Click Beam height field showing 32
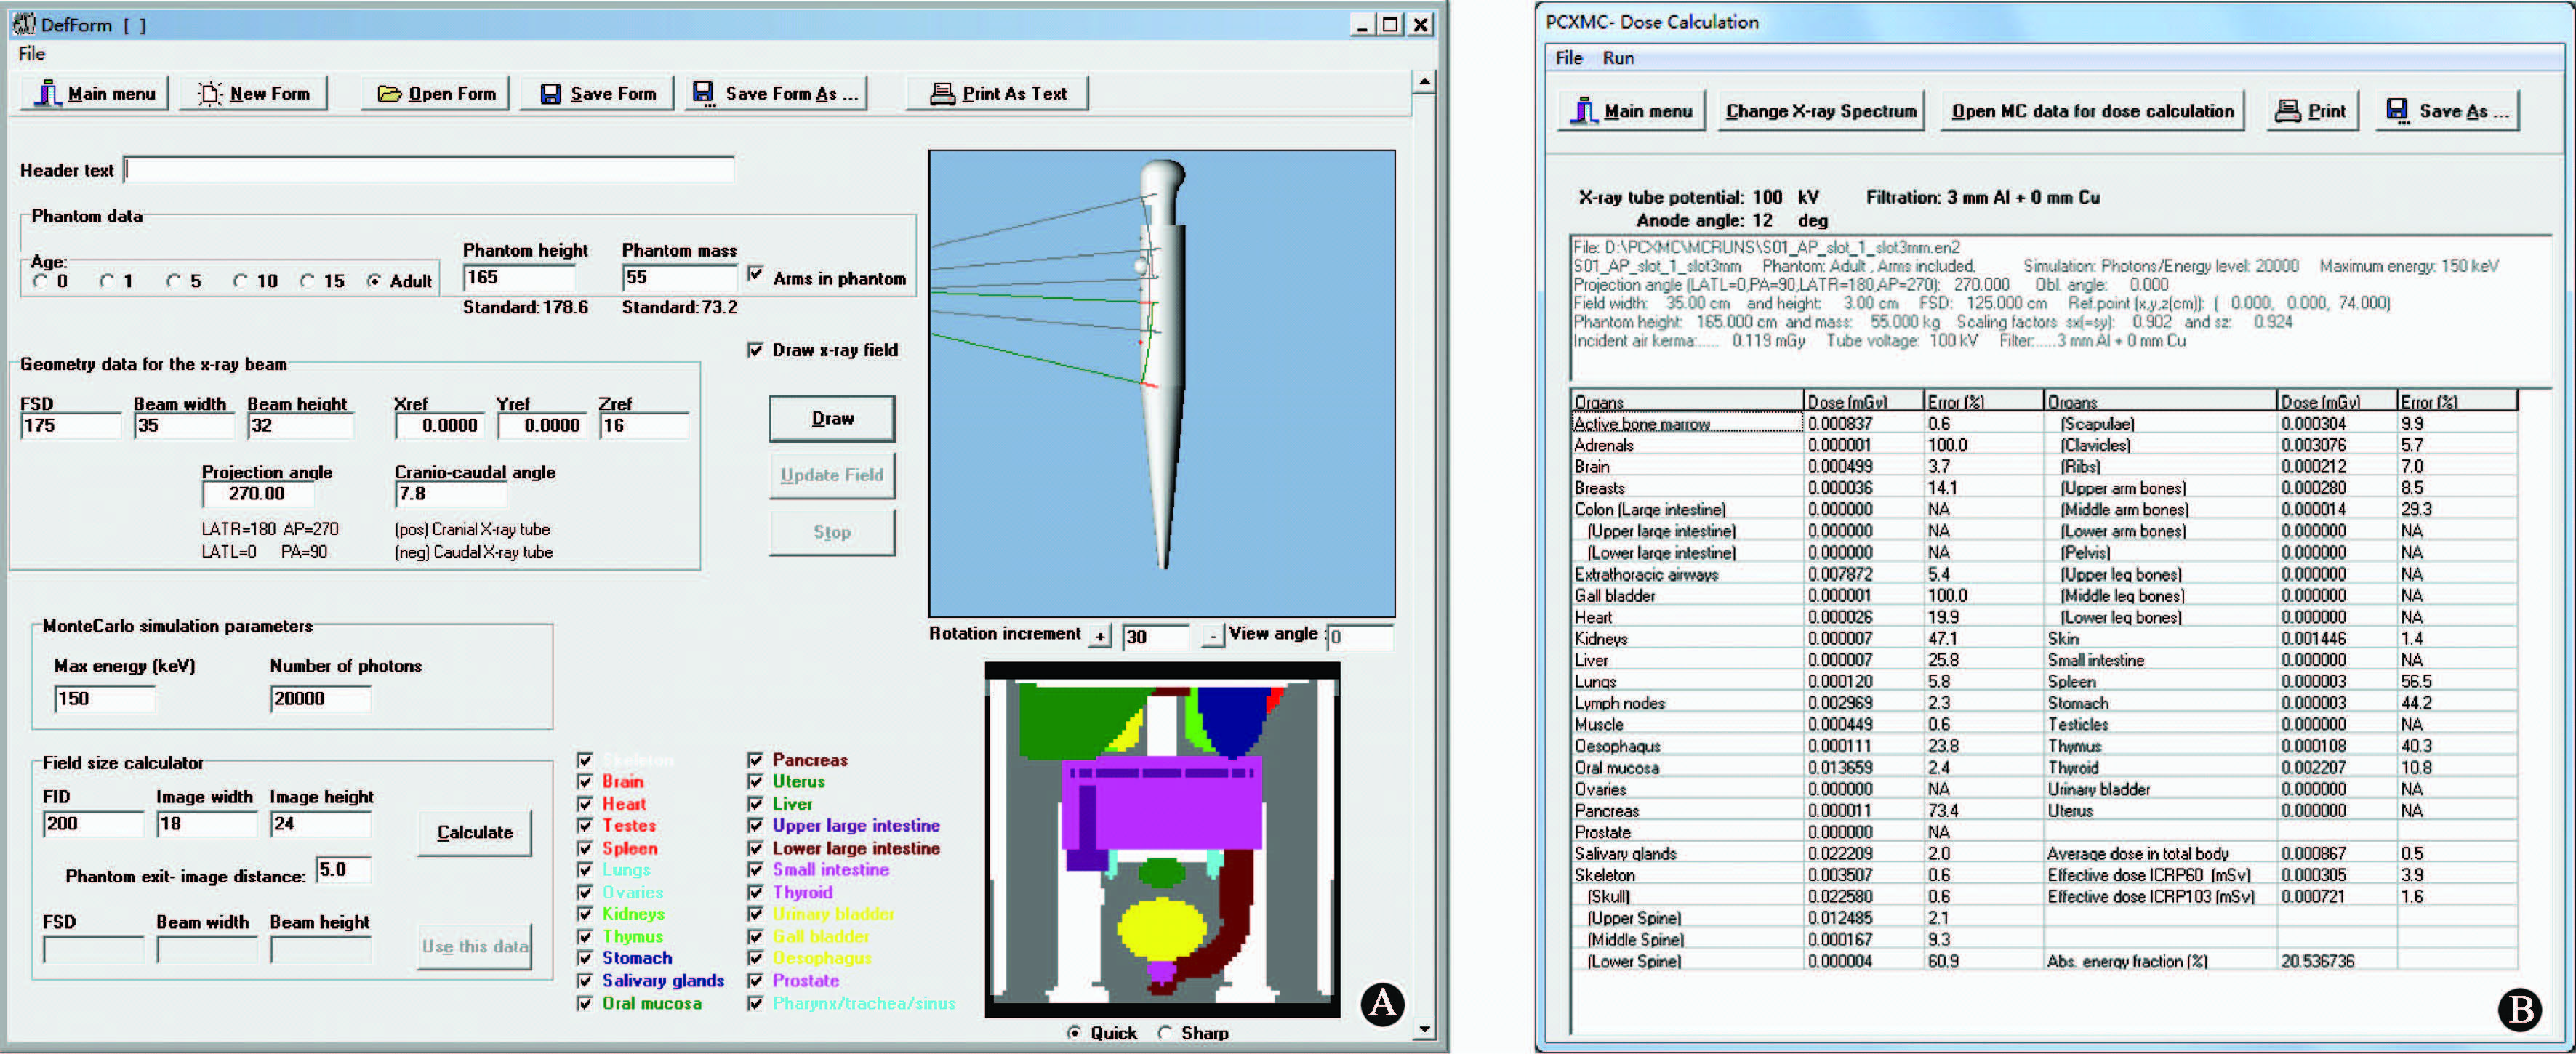2576x1054 pixels. coord(300,426)
